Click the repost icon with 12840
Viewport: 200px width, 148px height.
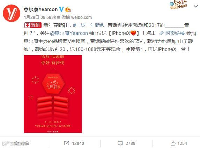pos(66,143)
